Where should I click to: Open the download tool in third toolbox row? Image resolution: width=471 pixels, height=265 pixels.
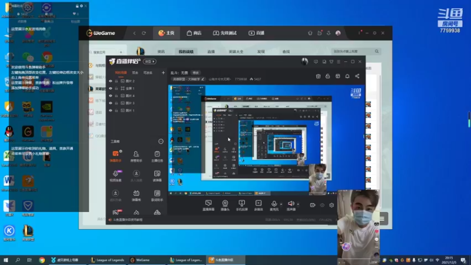coord(115,196)
